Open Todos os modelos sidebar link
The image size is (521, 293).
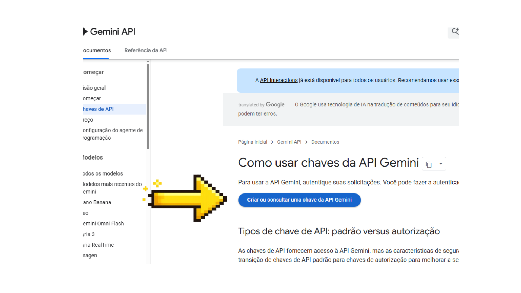click(x=103, y=174)
